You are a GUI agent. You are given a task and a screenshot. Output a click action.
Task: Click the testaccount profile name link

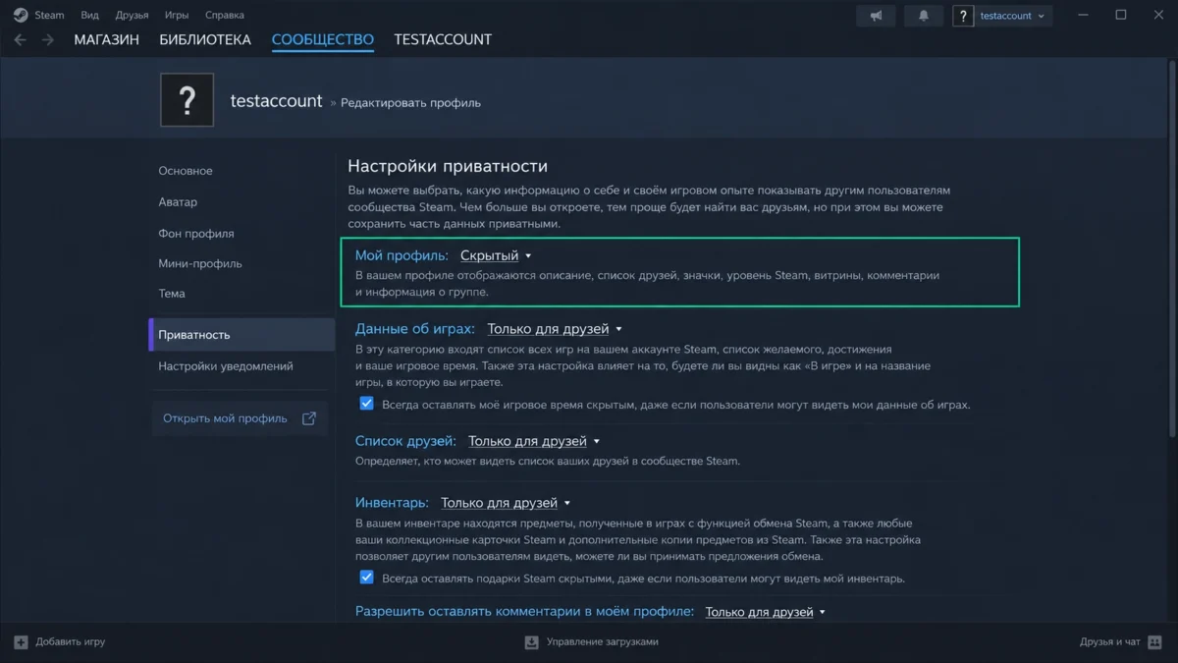click(x=276, y=100)
